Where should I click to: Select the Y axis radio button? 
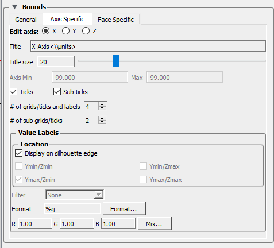pyautogui.click(x=65, y=31)
